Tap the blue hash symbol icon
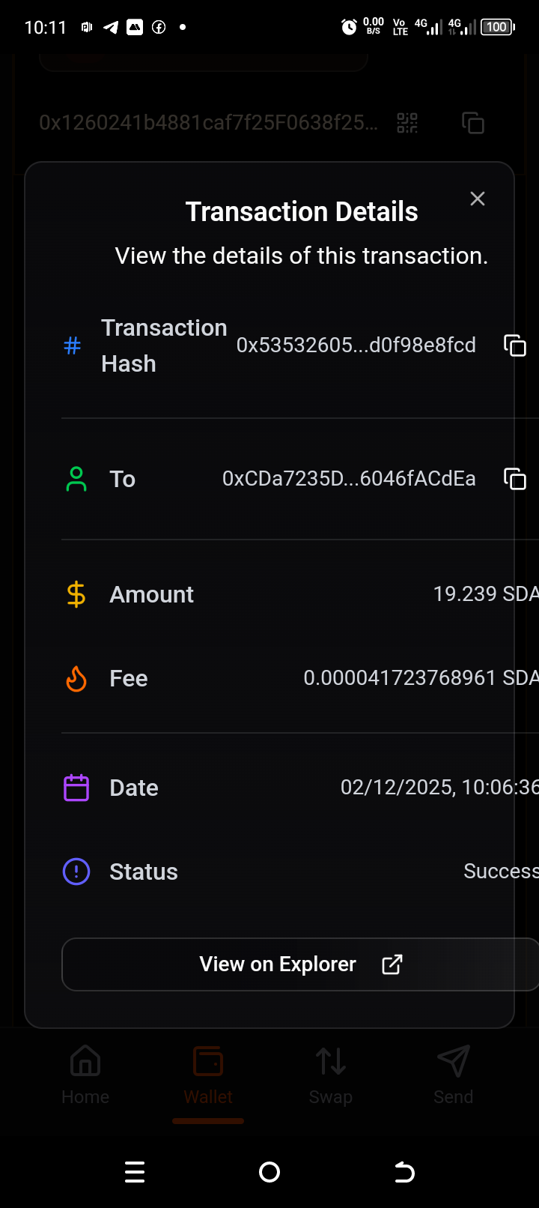The height and width of the screenshot is (1208, 539). pos(73,345)
